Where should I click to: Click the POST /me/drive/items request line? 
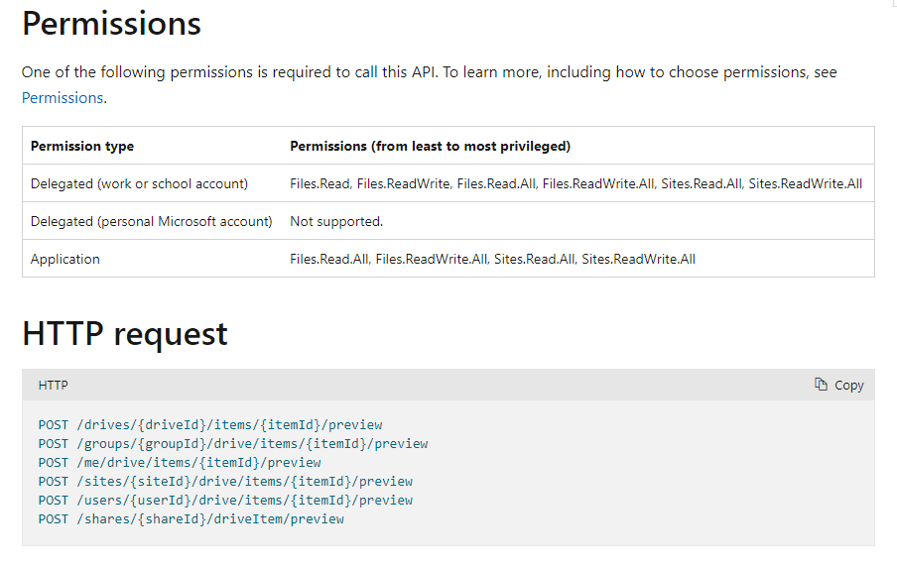180,462
